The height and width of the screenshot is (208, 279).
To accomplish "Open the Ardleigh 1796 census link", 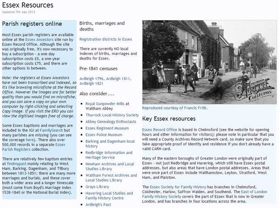I will coord(92,79).
